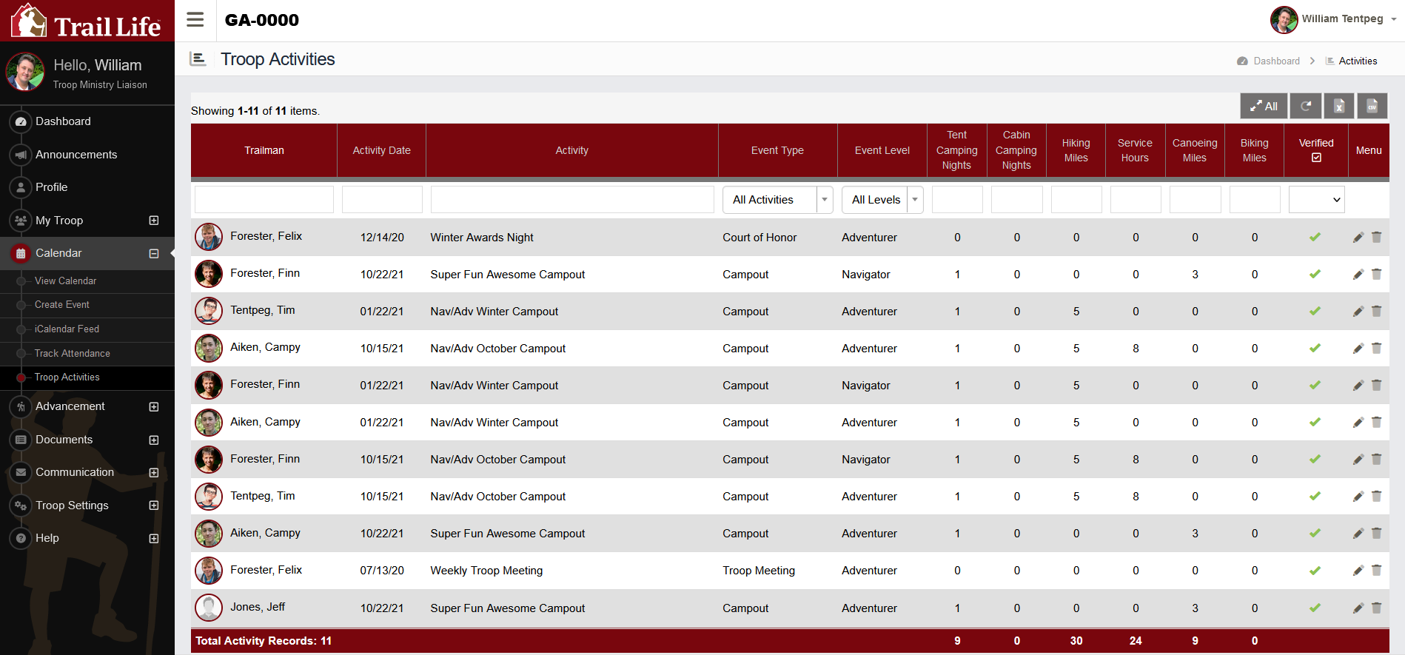Open Create Event submenu item
The width and height of the screenshot is (1405, 655).
pyautogui.click(x=62, y=305)
